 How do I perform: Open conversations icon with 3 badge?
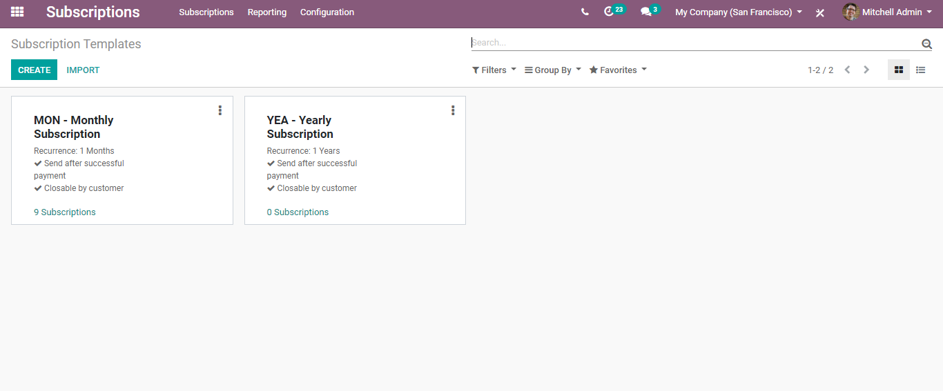pos(650,11)
